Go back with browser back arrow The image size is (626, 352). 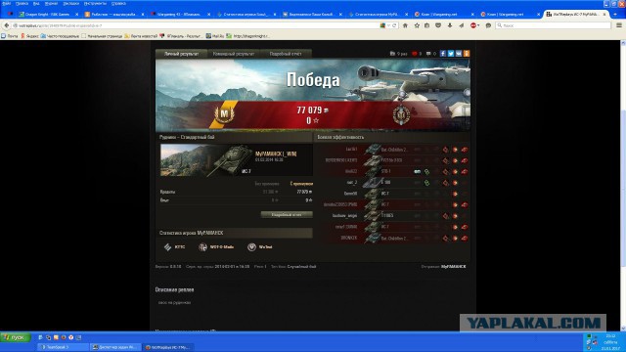click(7, 25)
